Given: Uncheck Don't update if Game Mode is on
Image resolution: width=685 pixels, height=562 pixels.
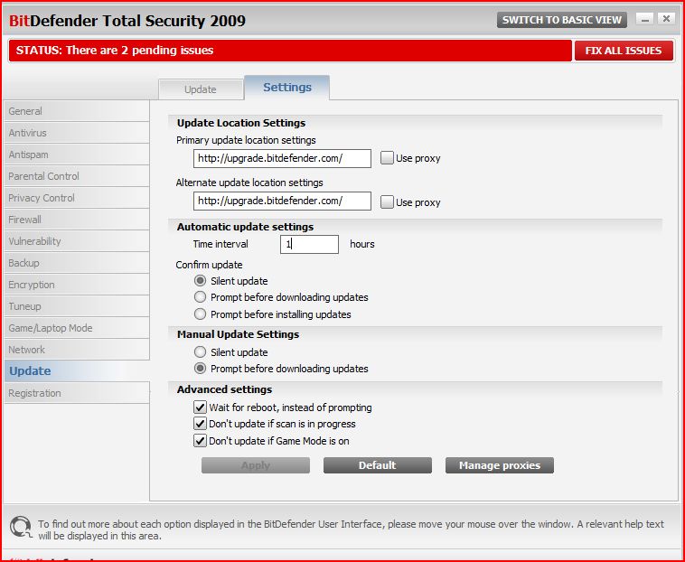Looking at the screenshot, I should (x=200, y=441).
